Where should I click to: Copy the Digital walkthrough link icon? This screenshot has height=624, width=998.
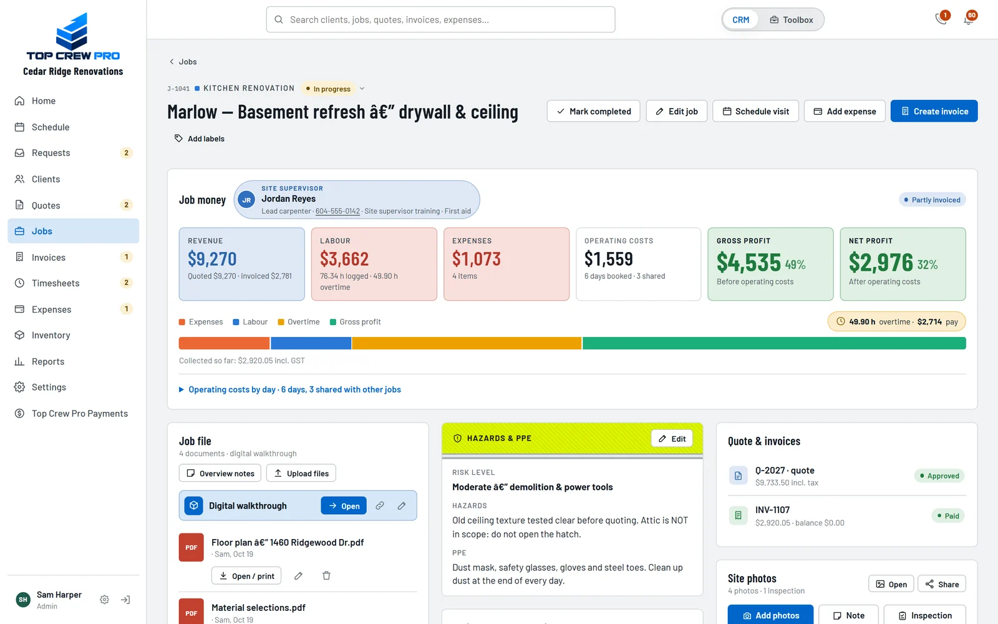click(x=380, y=505)
